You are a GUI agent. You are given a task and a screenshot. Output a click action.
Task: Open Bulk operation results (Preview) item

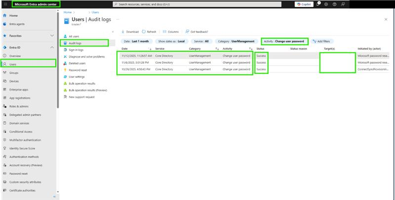(x=87, y=90)
